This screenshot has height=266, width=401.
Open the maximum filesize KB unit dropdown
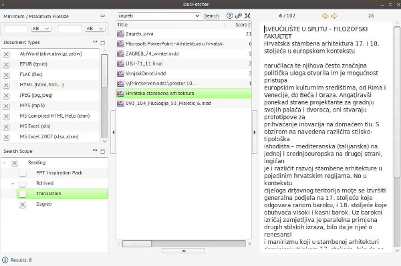95,29
